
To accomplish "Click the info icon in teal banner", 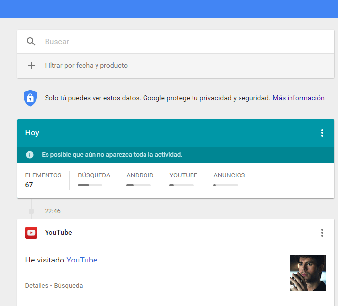I will pyautogui.click(x=30, y=155).
